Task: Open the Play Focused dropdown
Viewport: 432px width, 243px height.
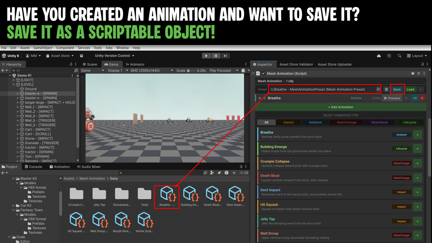Action: 223,71
